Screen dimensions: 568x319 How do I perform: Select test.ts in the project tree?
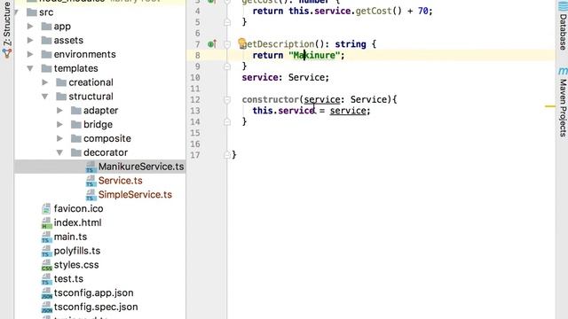coord(68,279)
